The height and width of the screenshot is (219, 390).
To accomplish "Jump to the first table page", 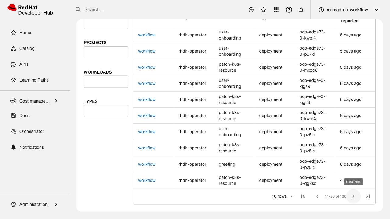I will 303,196.
